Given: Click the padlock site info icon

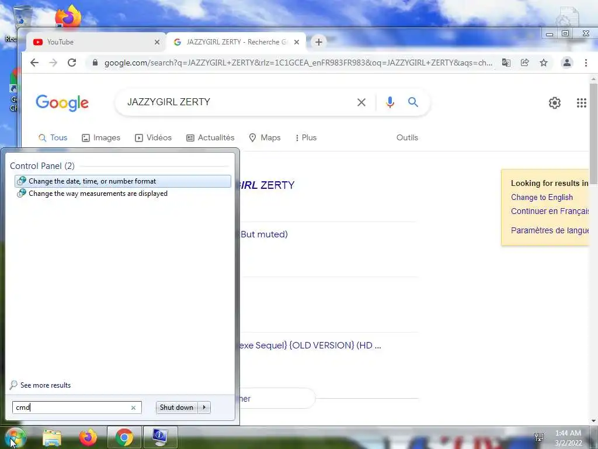Looking at the screenshot, I should tap(95, 63).
